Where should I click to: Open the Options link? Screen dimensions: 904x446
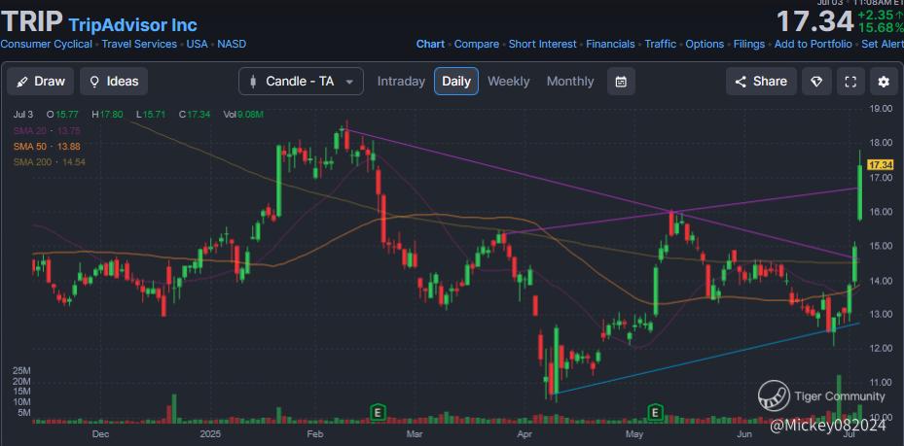[705, 45]
